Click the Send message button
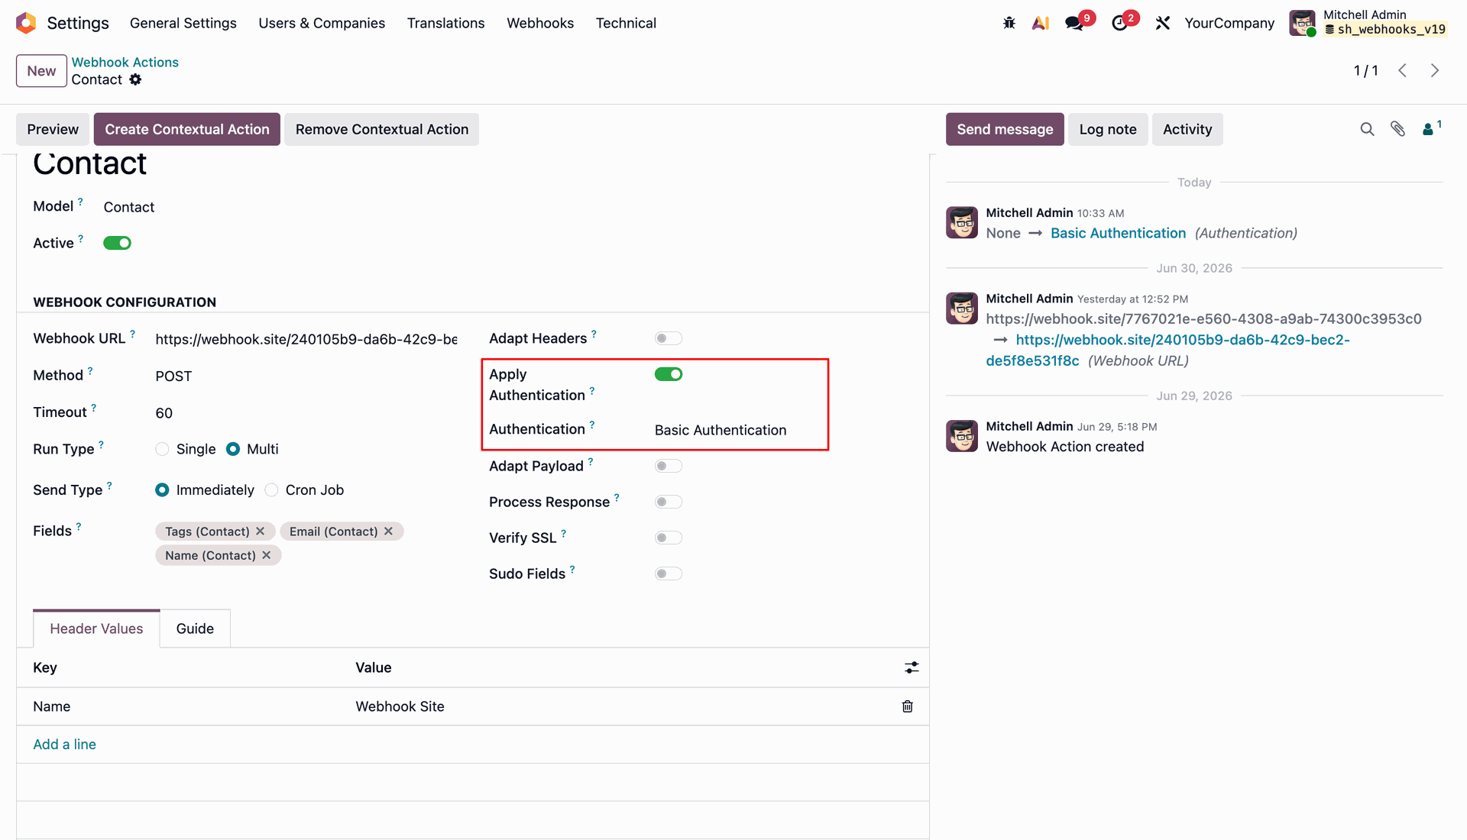This screenshot has width=1467, height=840. click(1005, 129)
